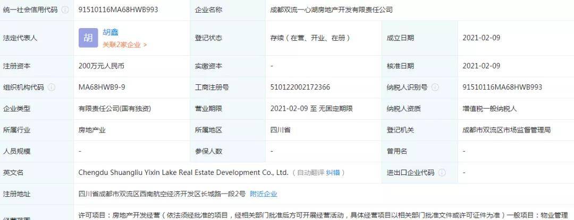Viewport: 574px width, 220px height.
Task: Click the 自动翻译 note text
Action: pos(310,173)
